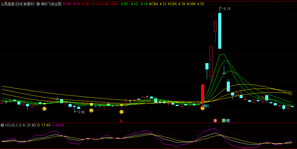This screenshot has width=297, height=149.
Task: Click the red S marker on the time axis
Action: click(x=121, y=121)
